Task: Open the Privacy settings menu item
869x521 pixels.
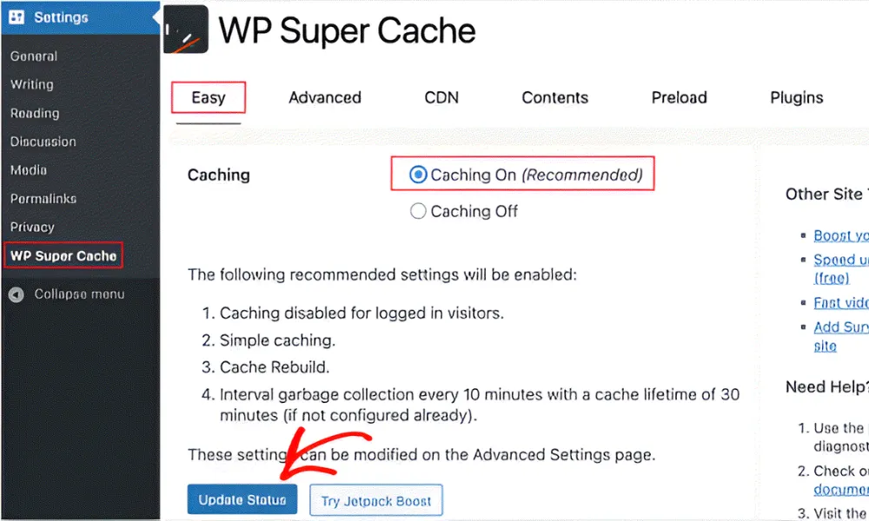Action: [x=32, y=227]
